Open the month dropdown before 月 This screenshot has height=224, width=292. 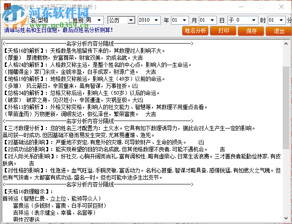184,20
